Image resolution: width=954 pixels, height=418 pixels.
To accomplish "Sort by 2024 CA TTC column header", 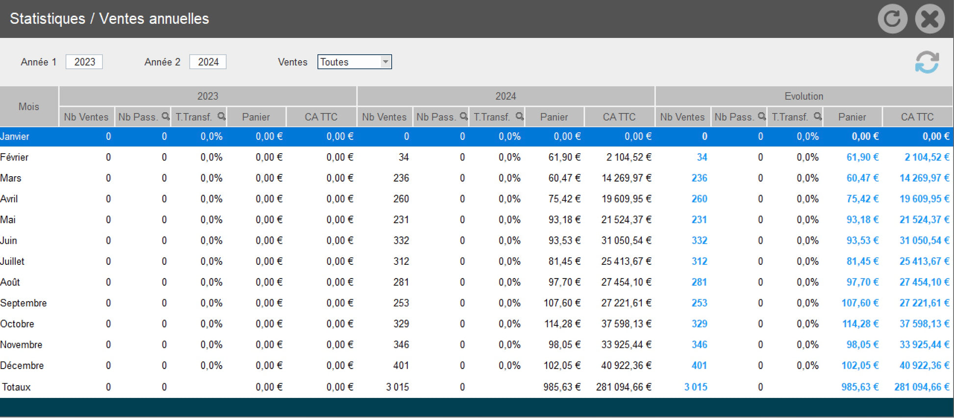I will 619,117.
